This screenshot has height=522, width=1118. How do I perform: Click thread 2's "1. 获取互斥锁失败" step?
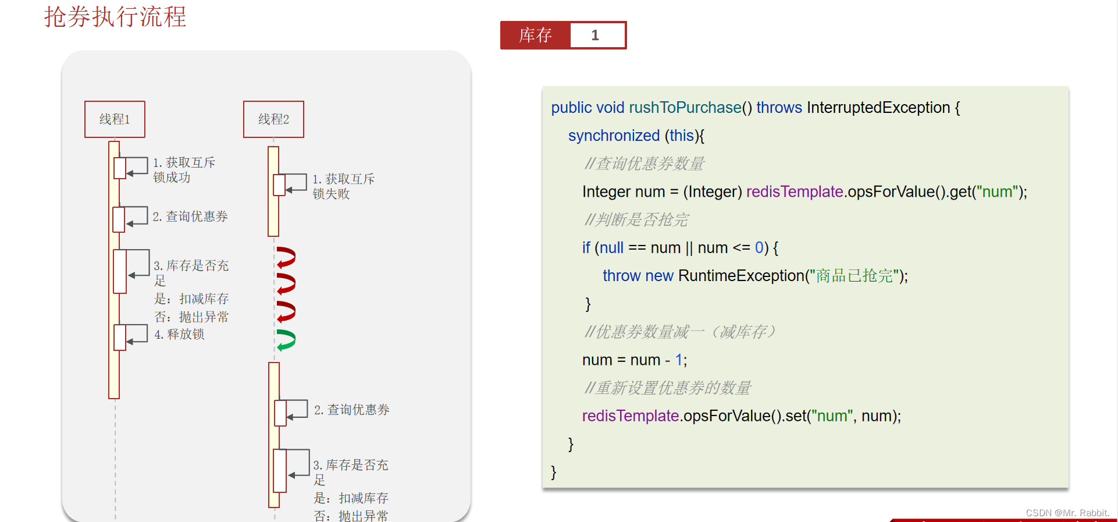[343, 186]
